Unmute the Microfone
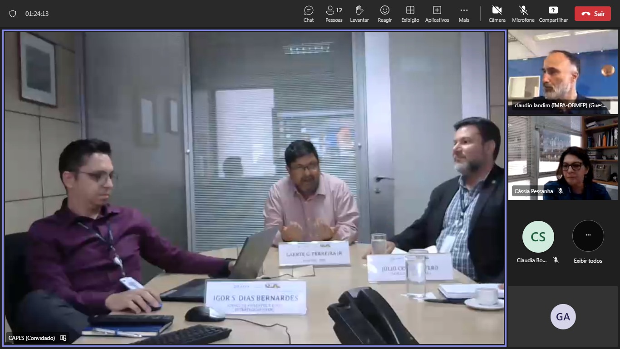 (x=523, y=14)
